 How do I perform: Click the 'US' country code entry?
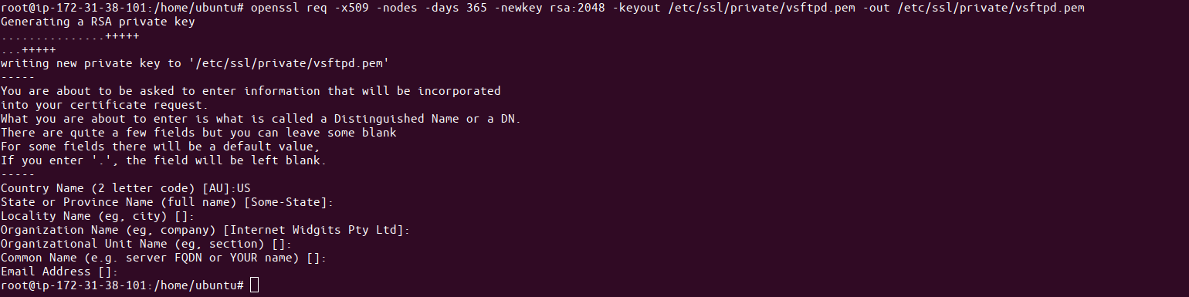[244, 187]
